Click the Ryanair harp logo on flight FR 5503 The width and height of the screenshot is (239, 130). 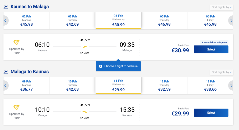(17, 108)
